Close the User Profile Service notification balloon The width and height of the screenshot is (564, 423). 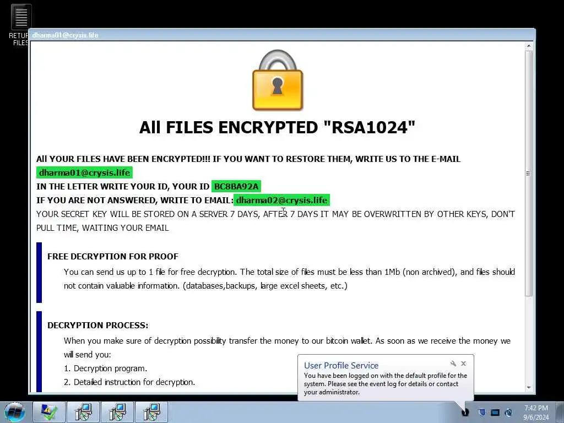[x=464, y=364]
